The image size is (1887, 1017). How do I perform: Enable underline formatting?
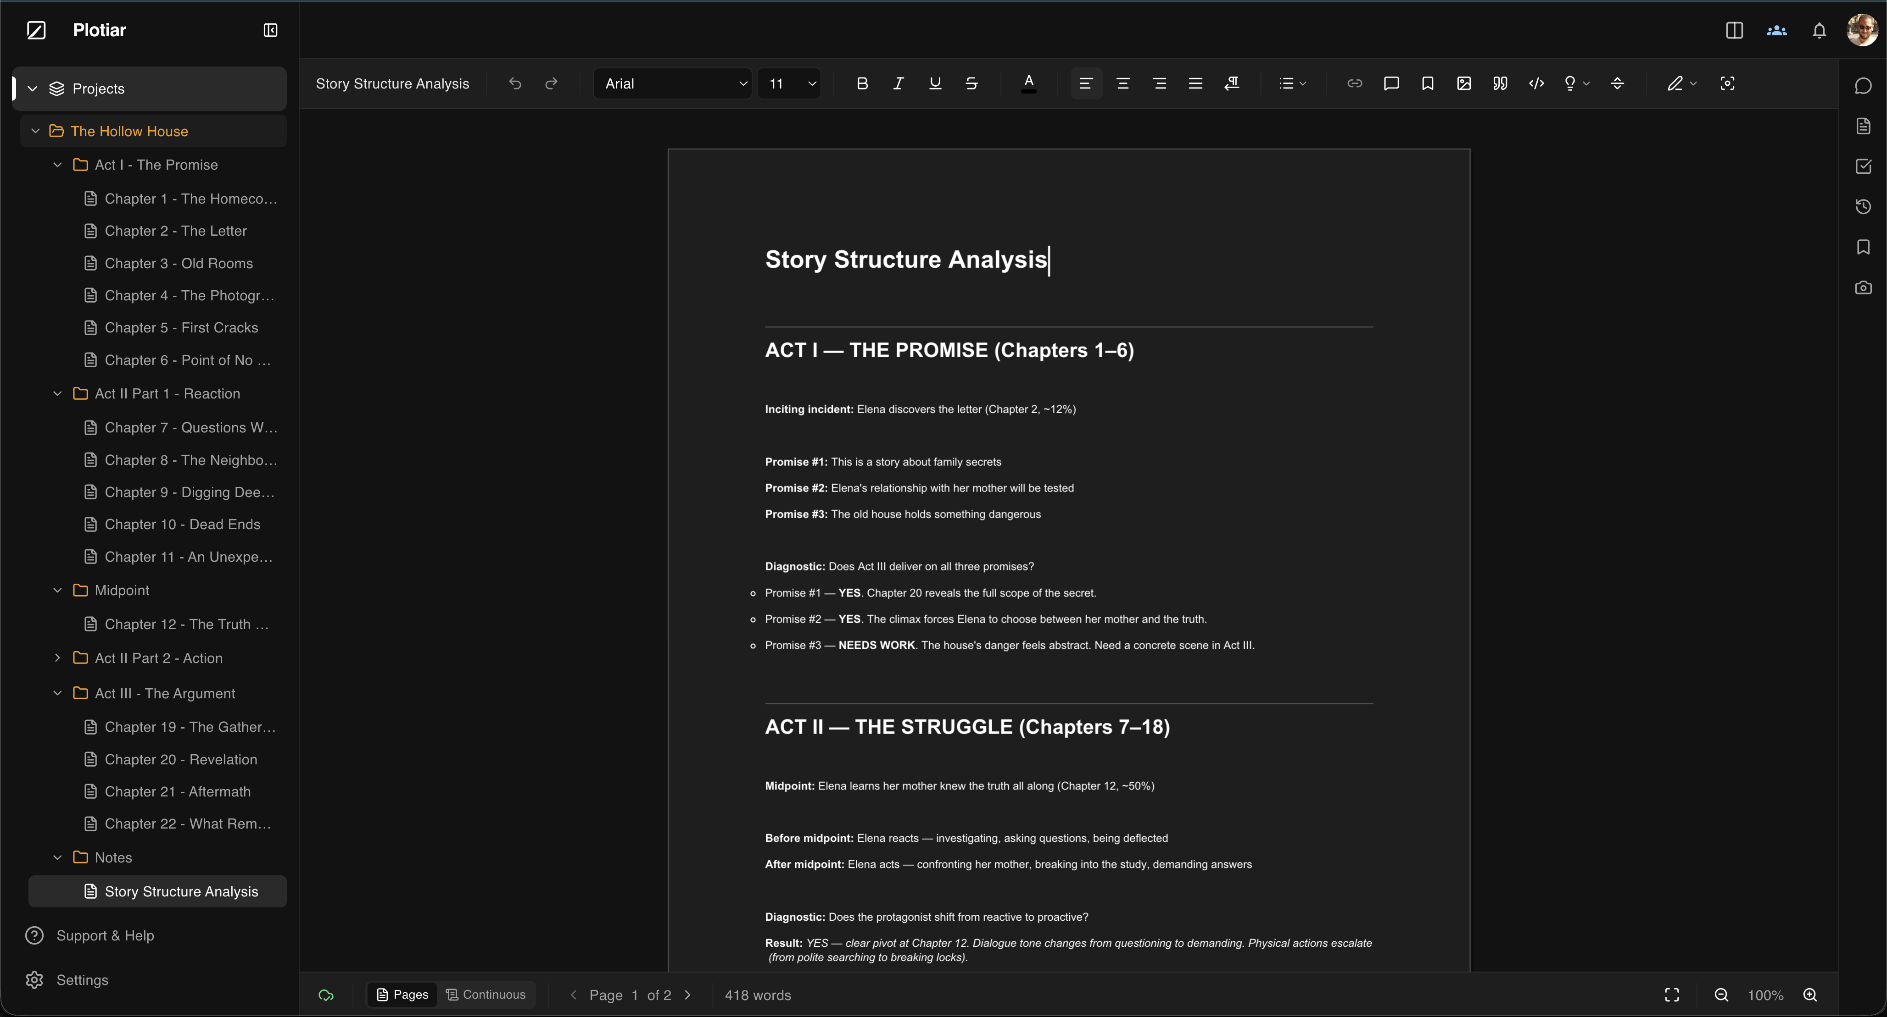935,83
